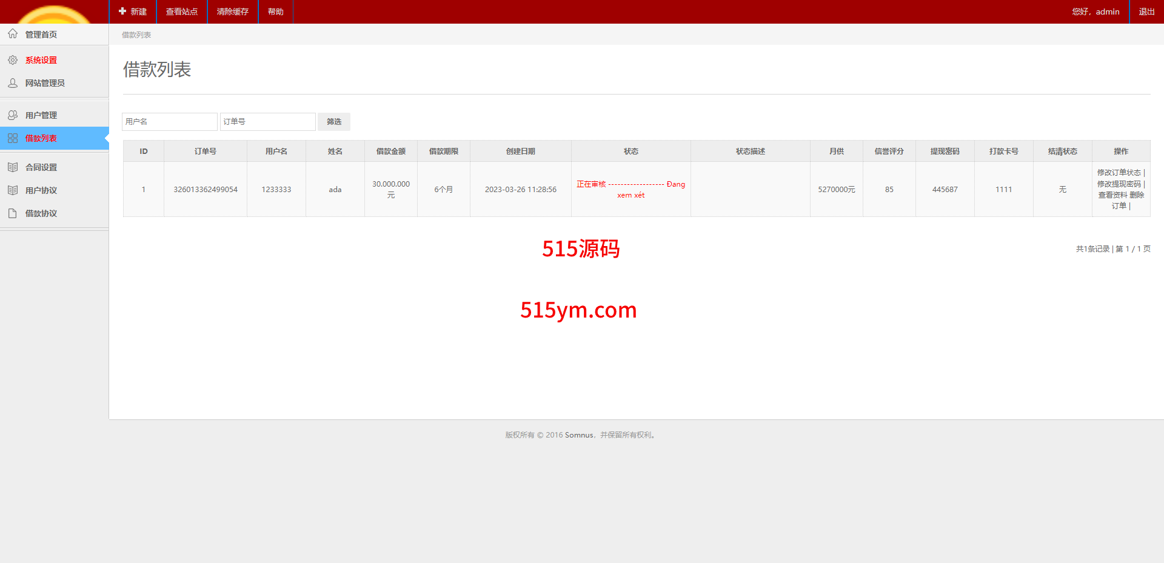Screen dimensions: 1164x563
Task: Open the 帮助 menu item
Action: pyautogui.click(x=276, y=12)
